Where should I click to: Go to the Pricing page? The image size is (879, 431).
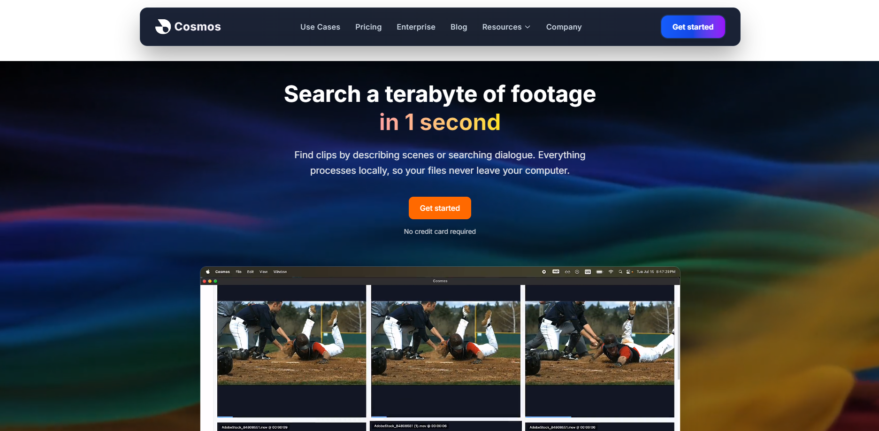pos(368,27)
